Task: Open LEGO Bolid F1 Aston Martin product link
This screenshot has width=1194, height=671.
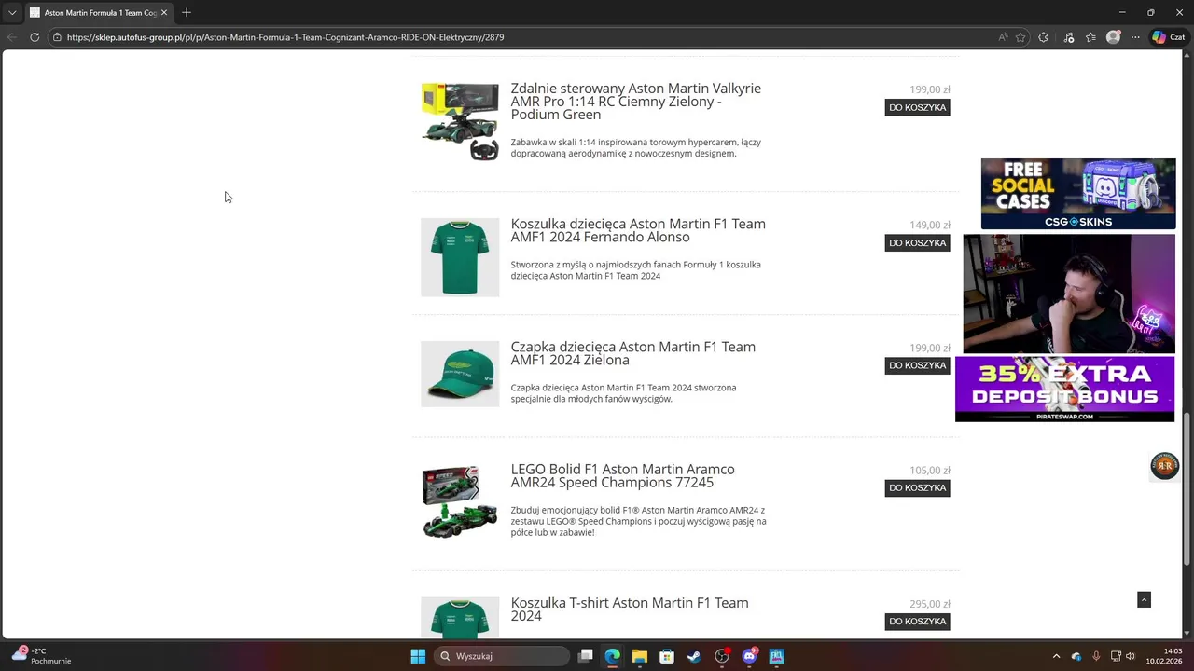Action: click(622, 475)
